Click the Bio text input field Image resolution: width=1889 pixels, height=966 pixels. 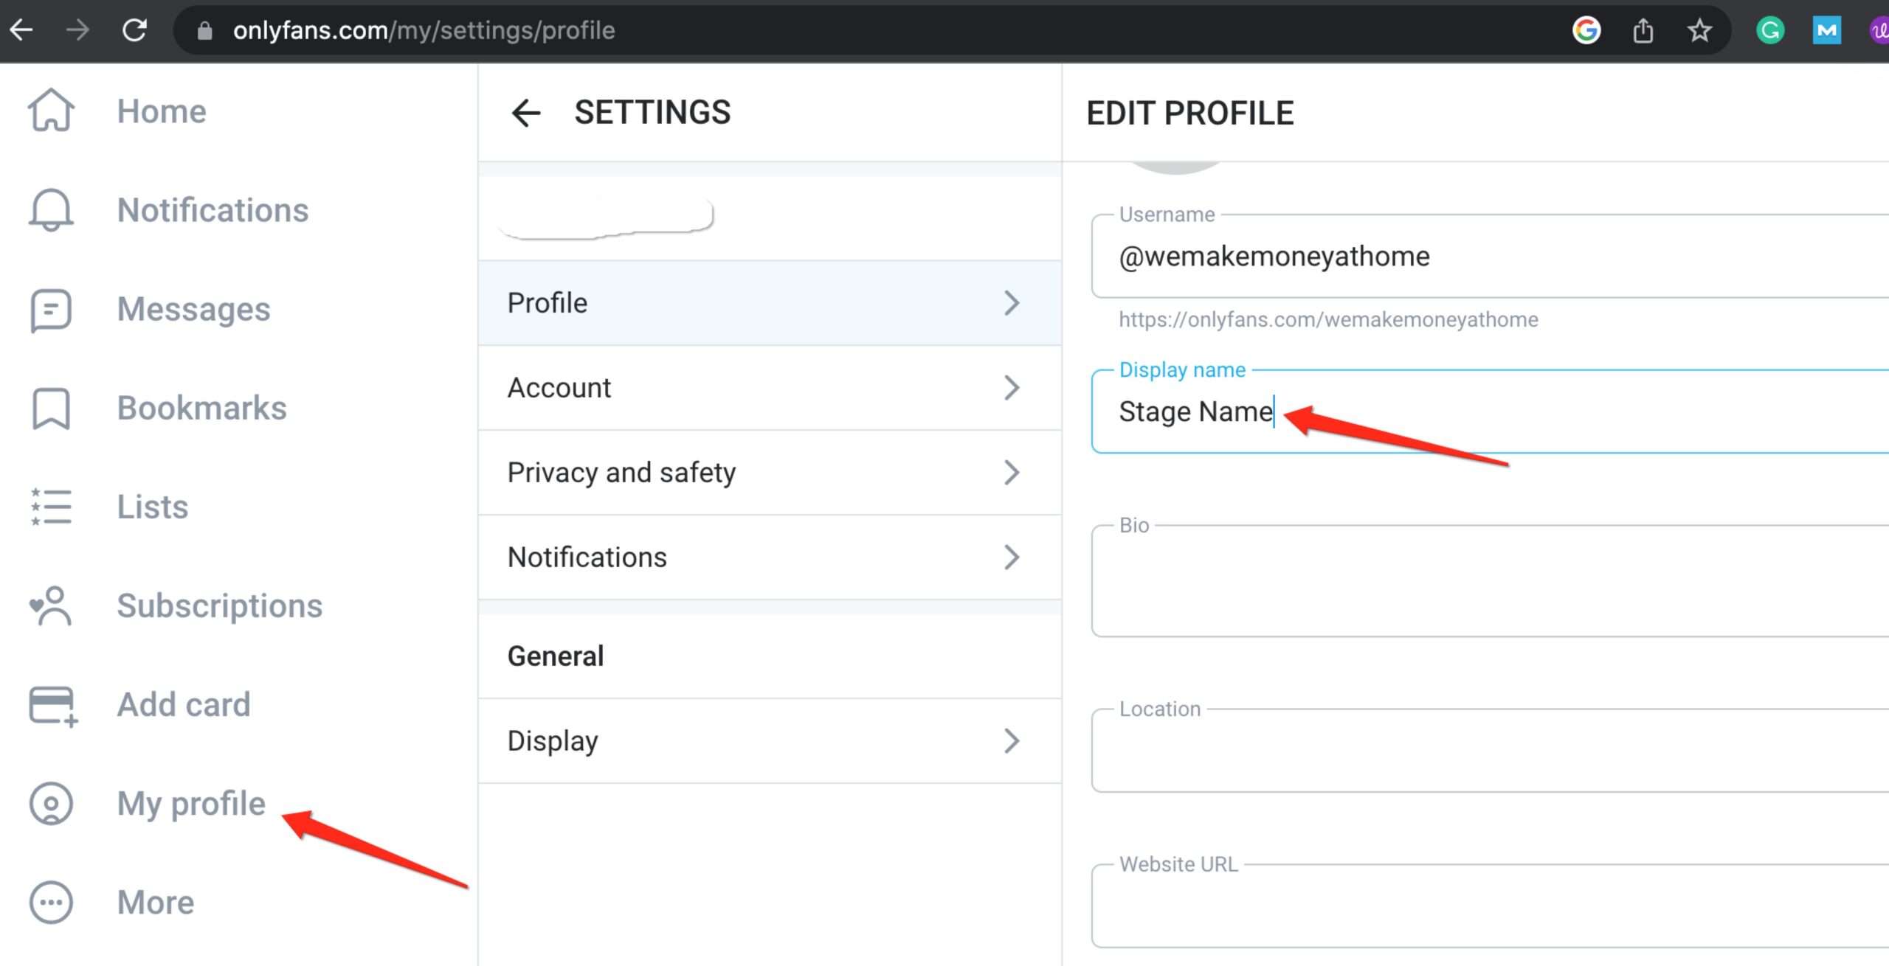[1479, 580]
